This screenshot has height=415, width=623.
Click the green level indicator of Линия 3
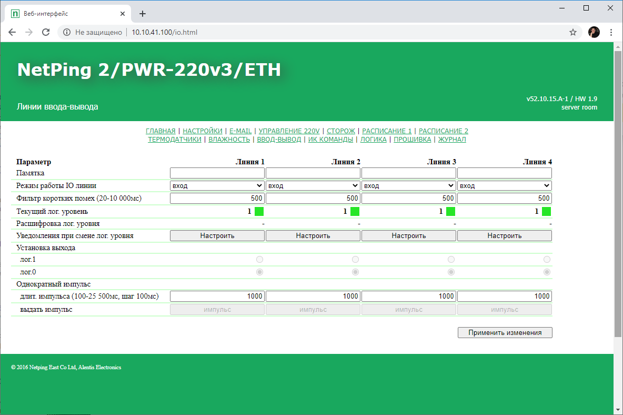pos(450,212)
